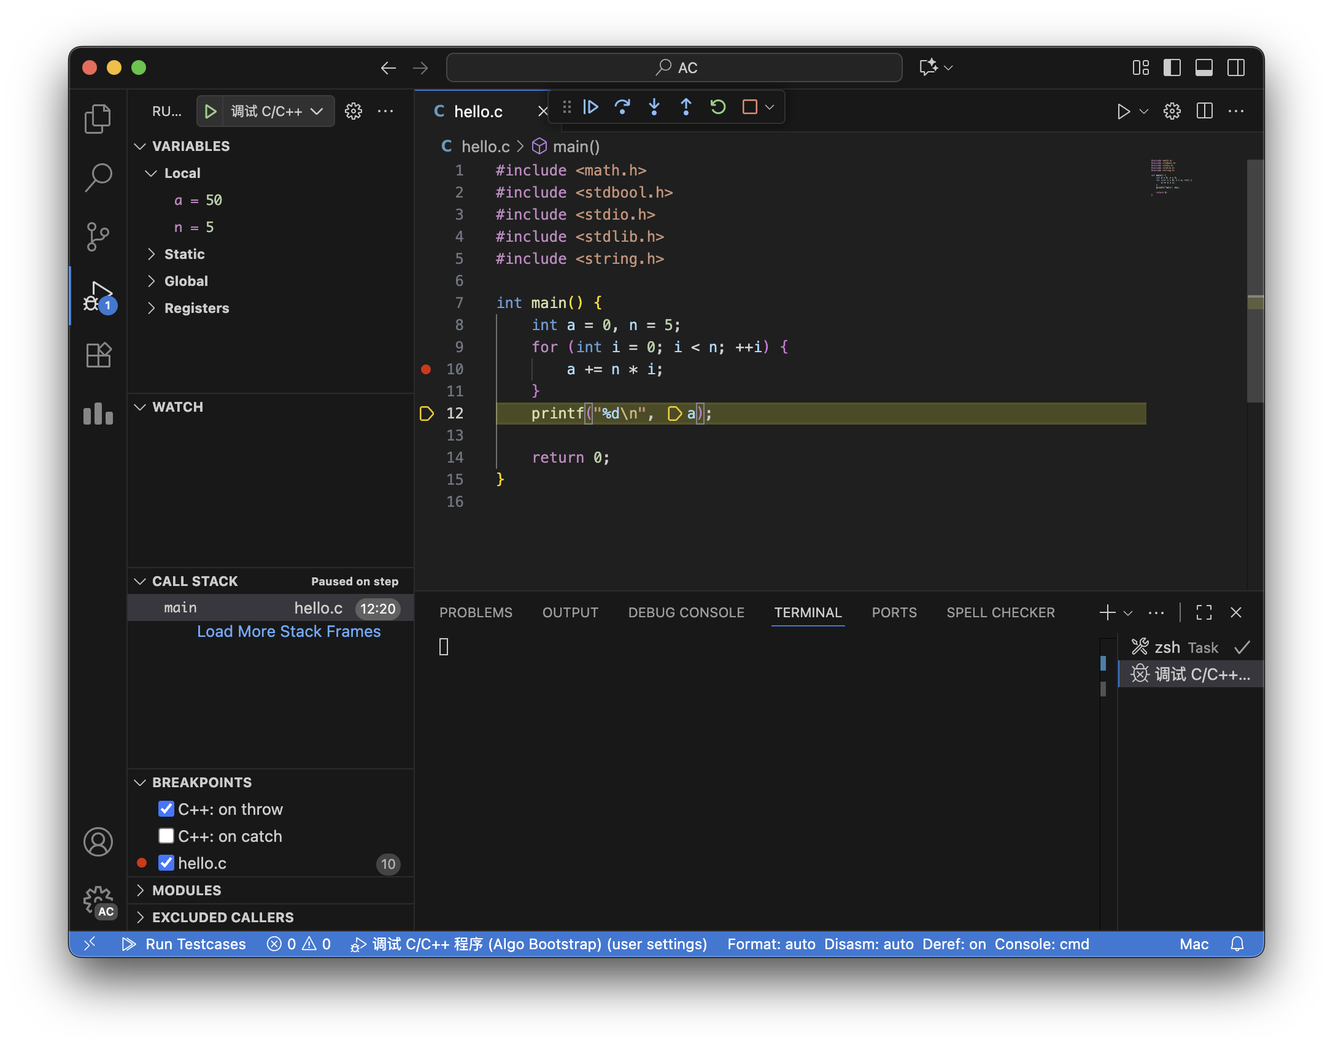Screen dimensions: 1333x1048
Task: Click the debug Continue button
Action: click(x=590, y=107)
